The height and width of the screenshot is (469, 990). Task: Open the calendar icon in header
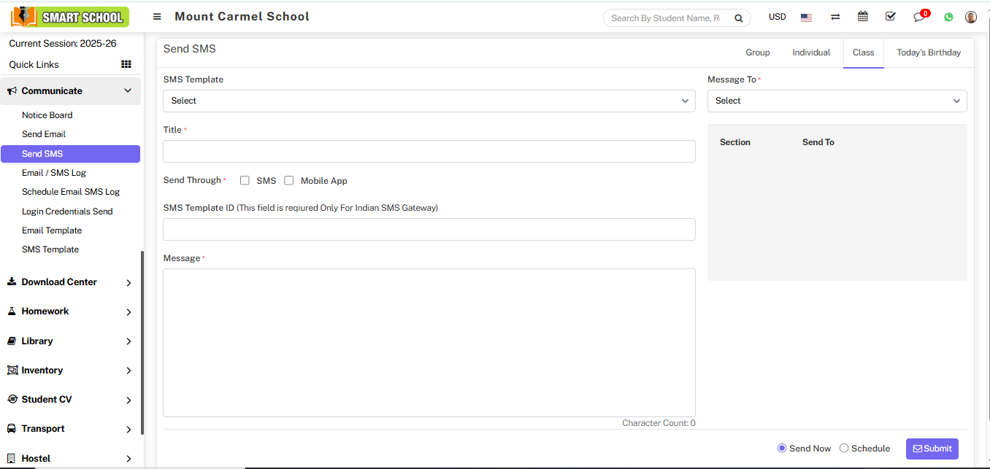pos(863,17)
